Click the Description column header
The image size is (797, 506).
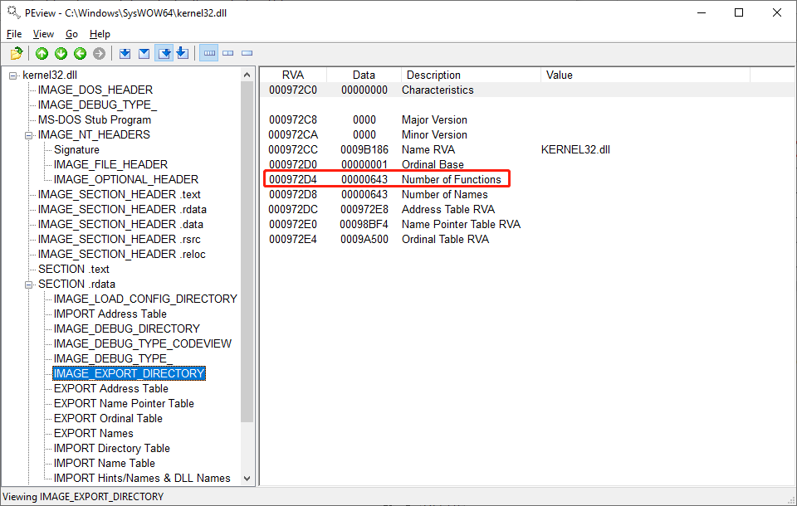tap(433, 75)
